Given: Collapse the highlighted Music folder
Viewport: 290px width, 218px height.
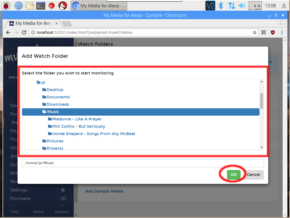Looking at the screenshot, I should pyautogui.click(x=140, y=112).
